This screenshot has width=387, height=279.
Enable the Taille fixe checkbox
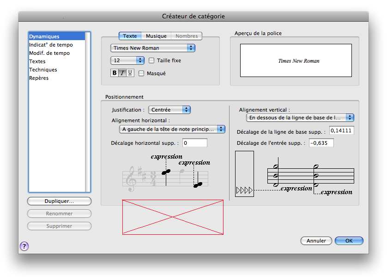(x=152, y=60)
